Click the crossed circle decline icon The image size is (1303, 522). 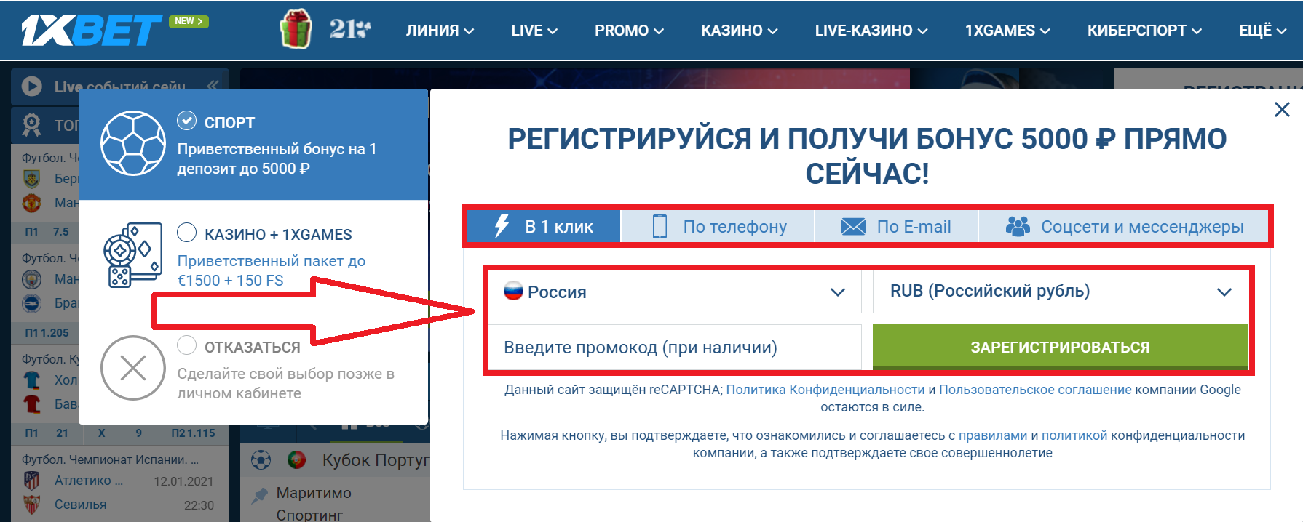tap(133, 368)
